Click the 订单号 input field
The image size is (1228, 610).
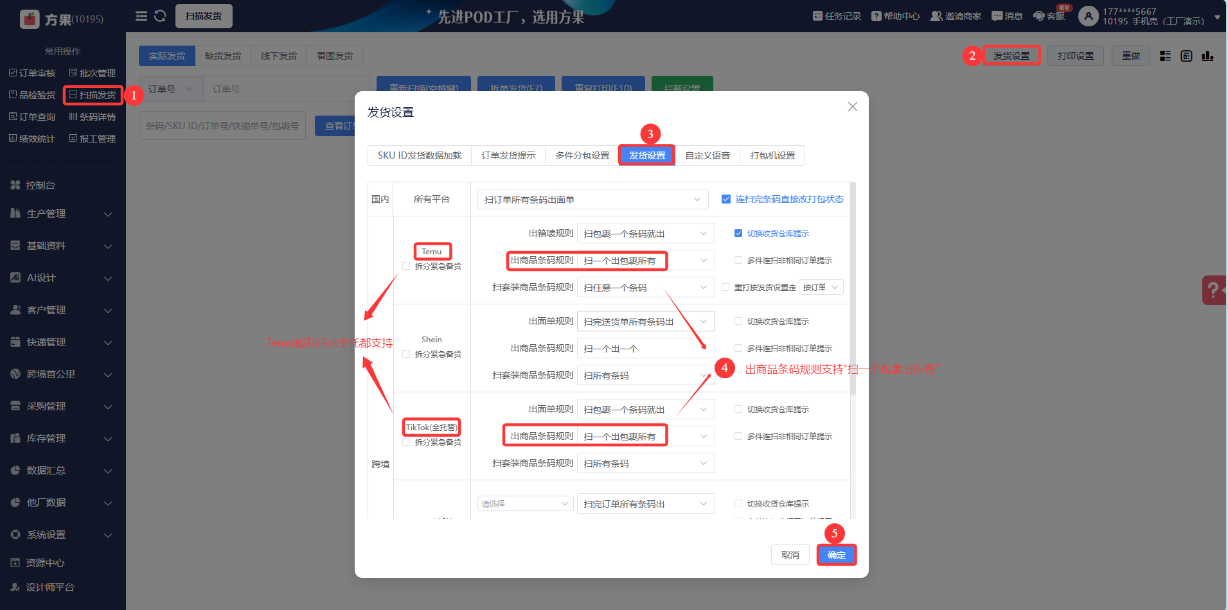point(287,89)
